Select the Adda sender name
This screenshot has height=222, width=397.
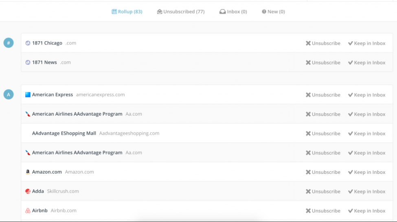(38, 191)
